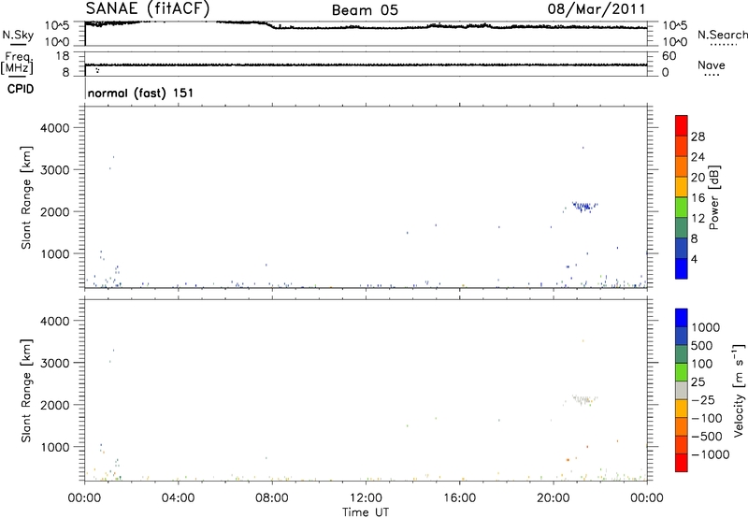Viewport: 748px width, 518px height.
Task: Click the red top segment of Power colorbar
Action: pos(682,125)
